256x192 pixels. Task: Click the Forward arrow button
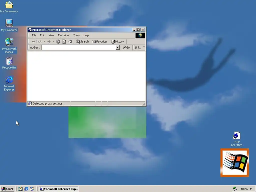coord(49,41)
